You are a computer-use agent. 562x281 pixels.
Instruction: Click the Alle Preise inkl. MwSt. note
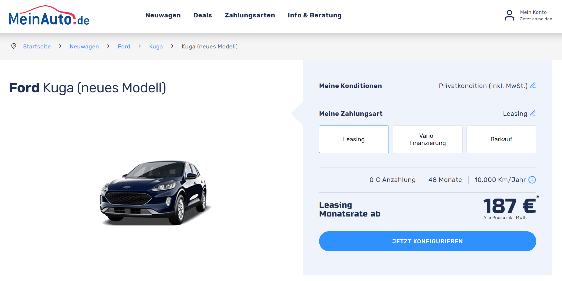click(506, 218)
